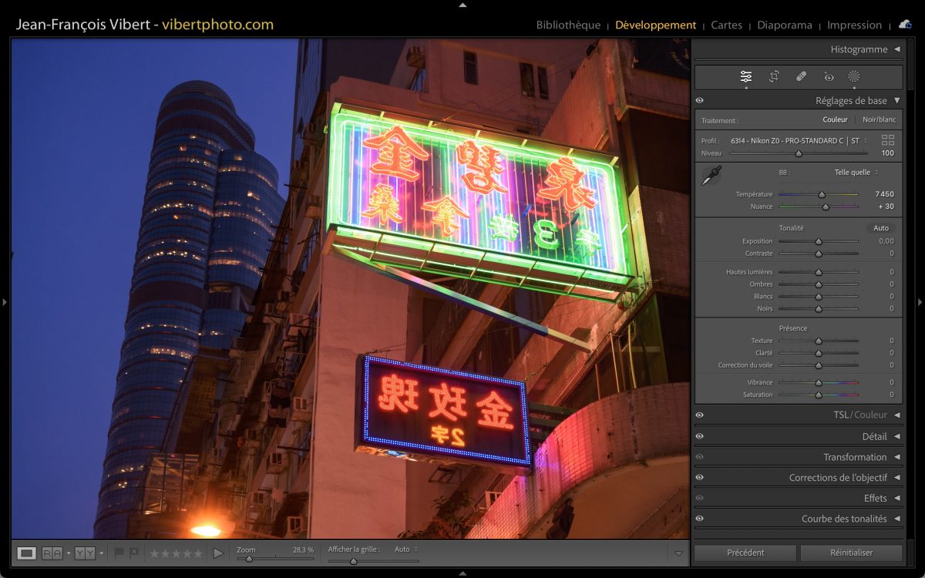
Task: Select the Healing bandage tool
Action: 801,76
